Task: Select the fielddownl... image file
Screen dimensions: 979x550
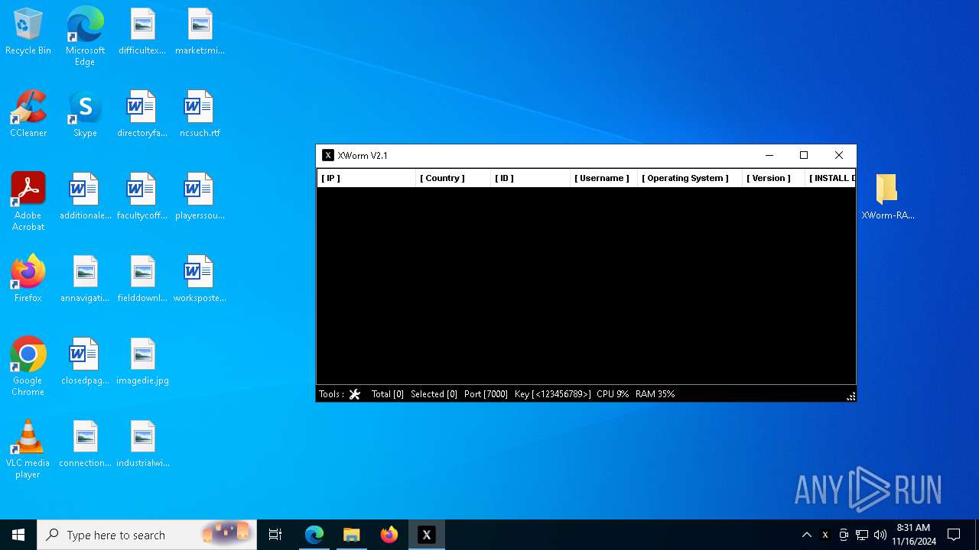Action: point(142,279)
